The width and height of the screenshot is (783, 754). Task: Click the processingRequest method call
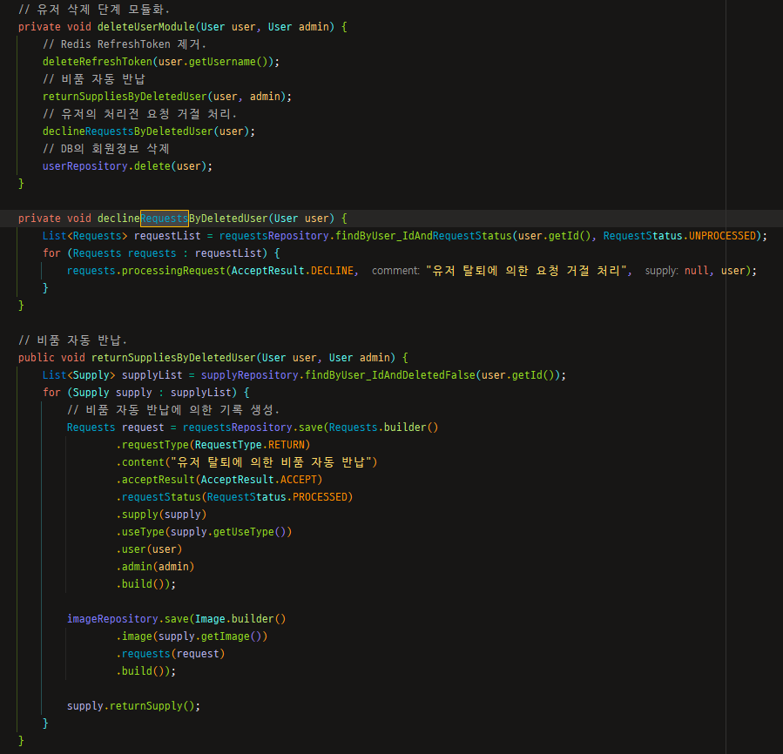point(173,271)
